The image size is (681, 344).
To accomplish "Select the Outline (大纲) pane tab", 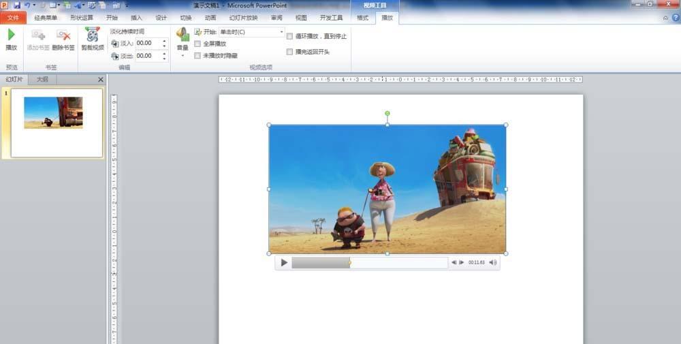I will pyautogui.click(x=42, y=80).
